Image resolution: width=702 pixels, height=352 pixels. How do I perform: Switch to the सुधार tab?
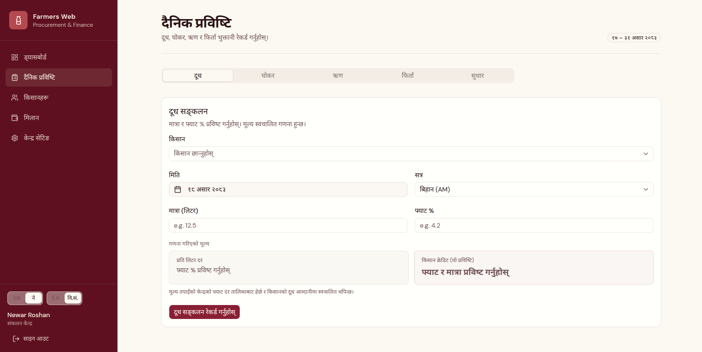point(477,76)
